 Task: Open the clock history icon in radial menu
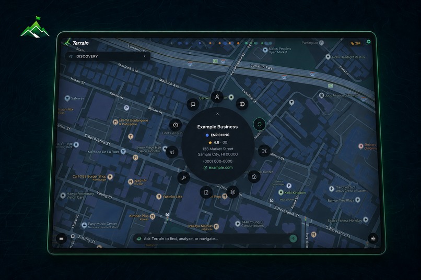pos(176,125)
